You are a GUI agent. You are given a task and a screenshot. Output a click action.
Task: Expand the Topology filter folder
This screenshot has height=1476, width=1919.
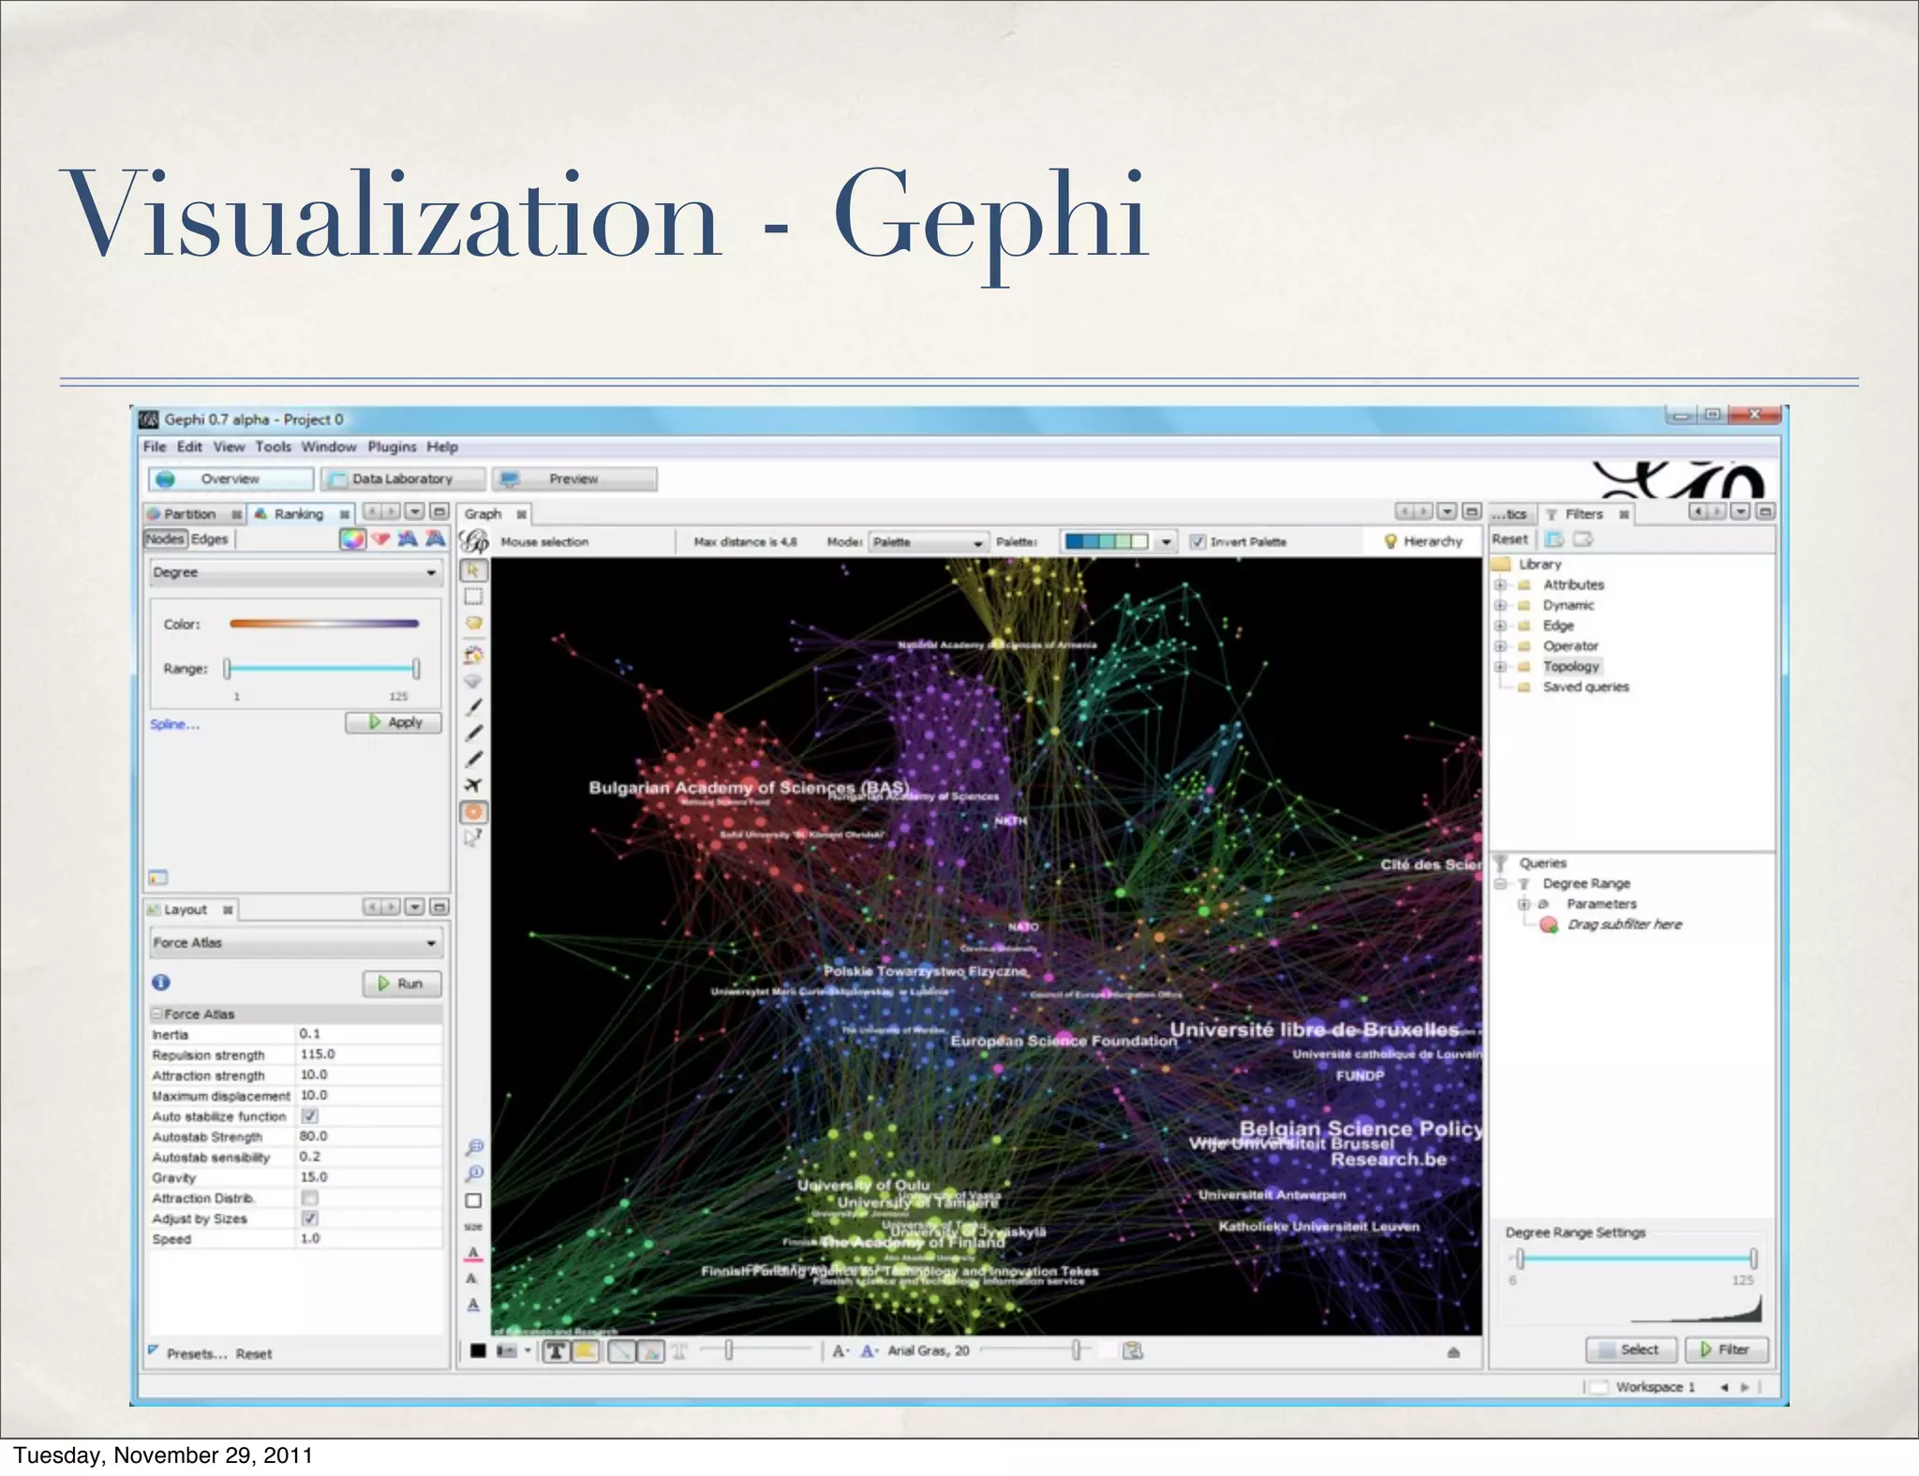point(1500,667)
